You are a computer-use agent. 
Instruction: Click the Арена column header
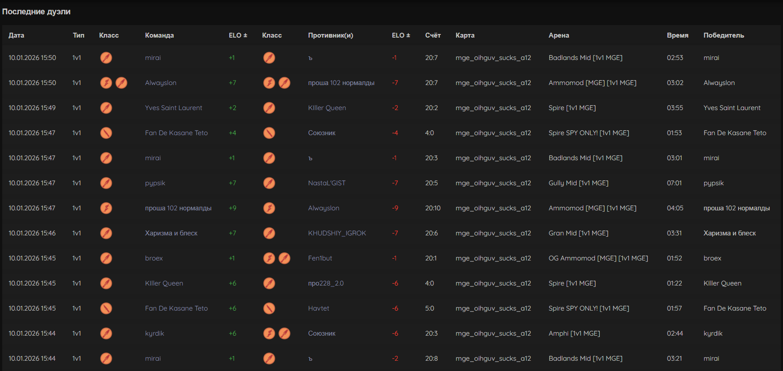click(559, 35)
